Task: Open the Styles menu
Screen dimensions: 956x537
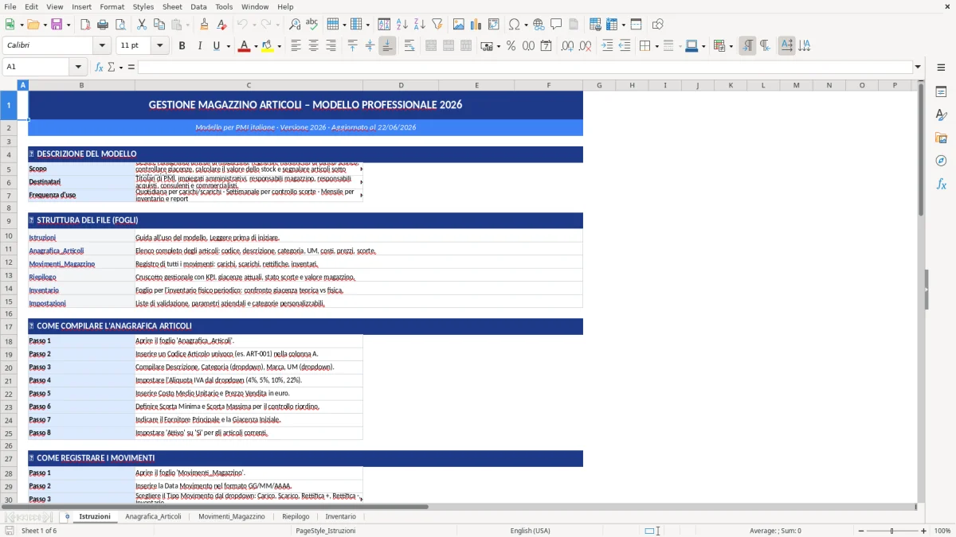Action: click(x=143, y=6)
